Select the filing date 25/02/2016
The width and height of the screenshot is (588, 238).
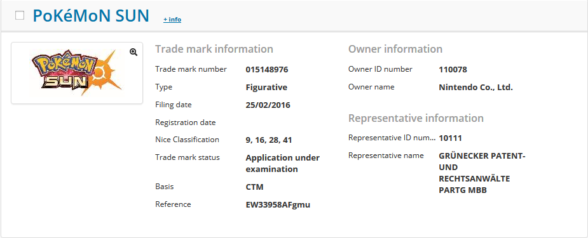[x=268, y=105]
